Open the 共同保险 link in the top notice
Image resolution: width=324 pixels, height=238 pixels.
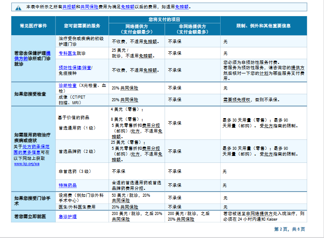[x=87, y=7]
